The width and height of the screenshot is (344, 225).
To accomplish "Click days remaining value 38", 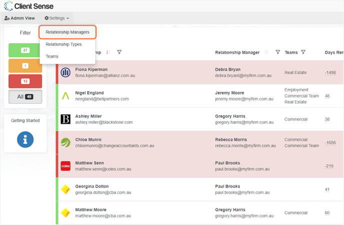I will click(x=327, y=119).
